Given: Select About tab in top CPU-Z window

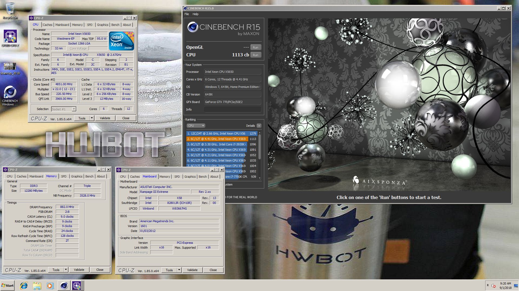Looking at the screenshot, I should point(127,25).
